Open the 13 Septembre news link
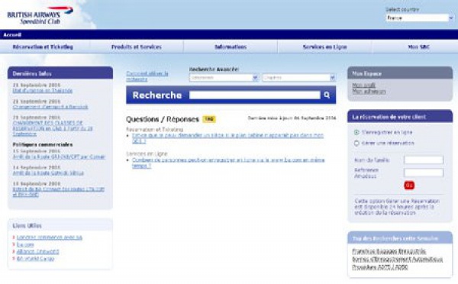Viewport: 458px width, 284px height. pos(59,192)
